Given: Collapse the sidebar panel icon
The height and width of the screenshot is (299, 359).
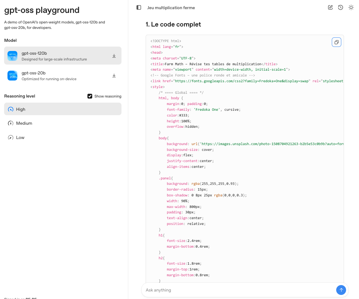Looking at the screenshot, I should 138,7.
